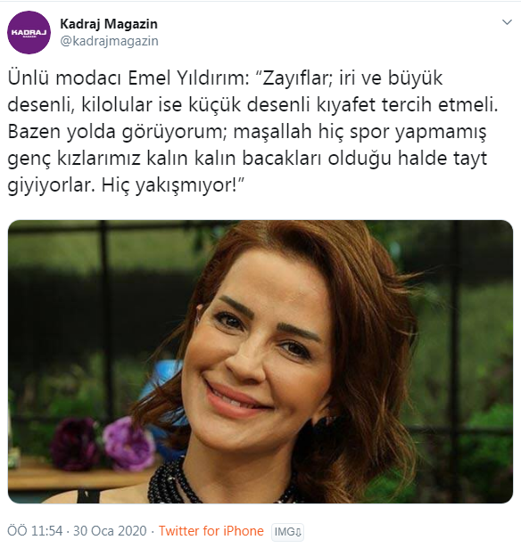Click the words 'Ünlü modacı' starting the tweet
The height and width of the screenshot is (548, 521).
[x=64, y=78]
